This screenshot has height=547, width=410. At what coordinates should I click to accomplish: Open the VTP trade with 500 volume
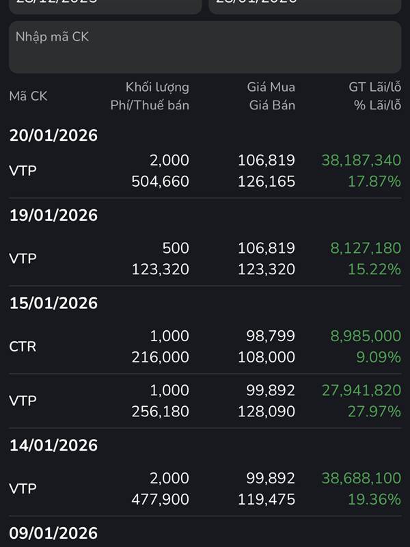click(205, 258)
